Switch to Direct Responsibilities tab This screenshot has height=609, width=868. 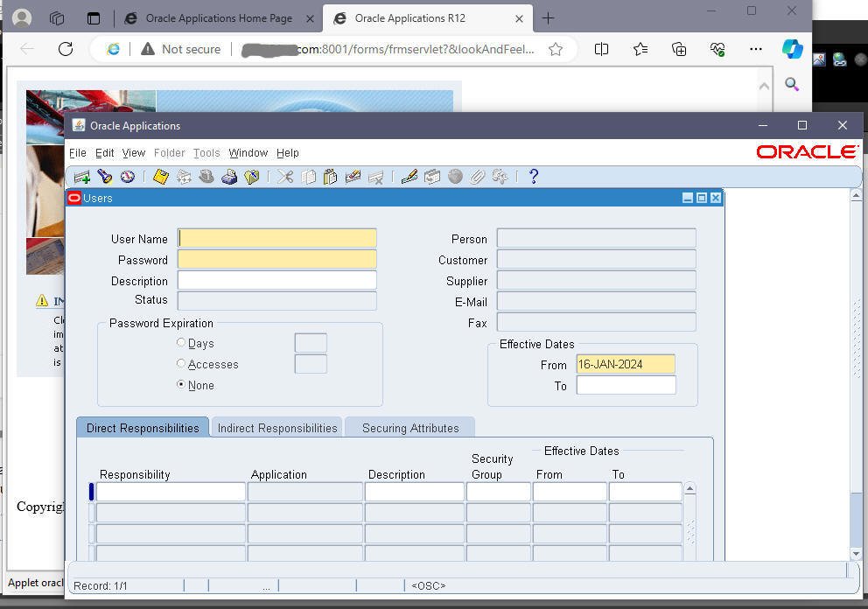[x=143, y=428]
